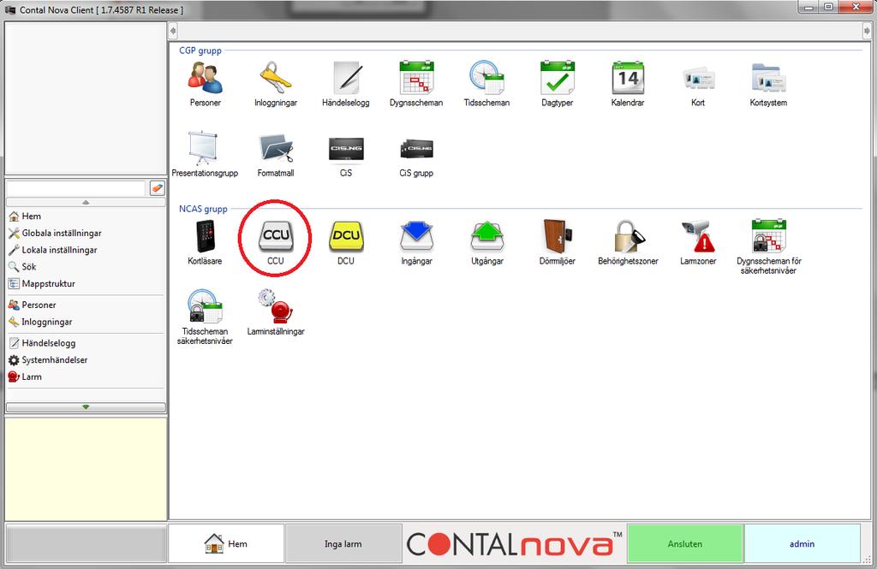The width and height of the screenshot is (877, 569).
Task: Click the Inga larm status button
Action: click(x=343, y=543)
